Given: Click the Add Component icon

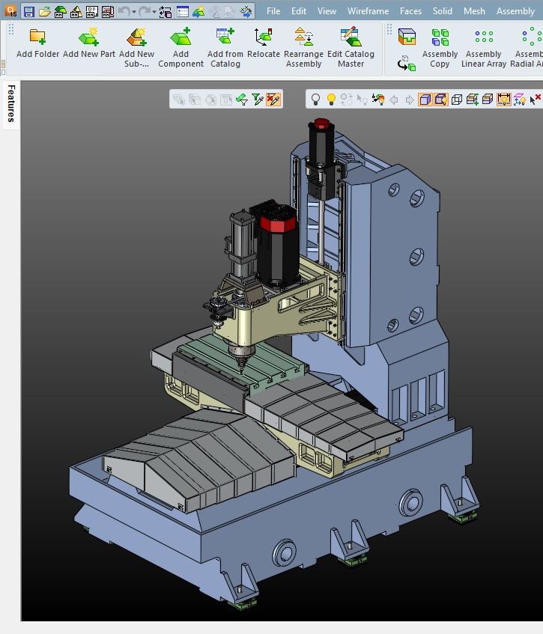Looking at the screenshot, I should pos(181,37).
